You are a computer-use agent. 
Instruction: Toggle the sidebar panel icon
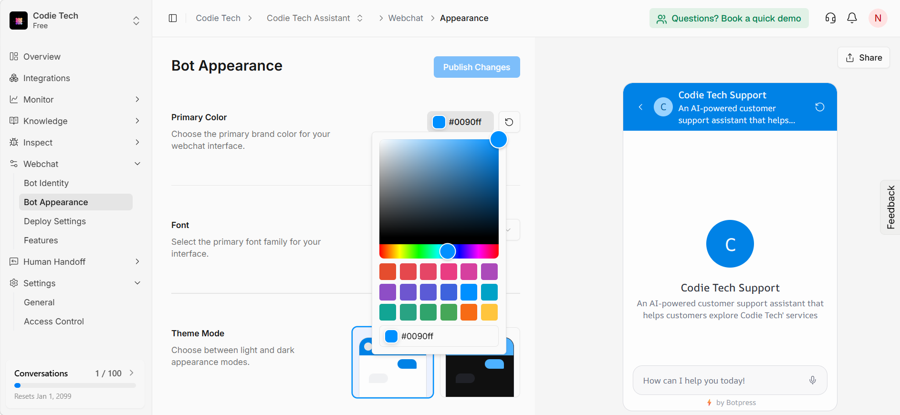point(173,18)
